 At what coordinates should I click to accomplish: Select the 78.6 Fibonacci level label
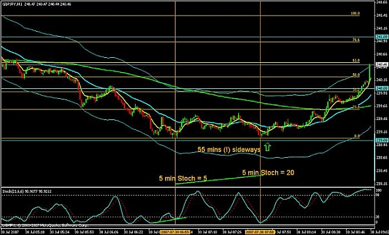(x=356, y=40)
